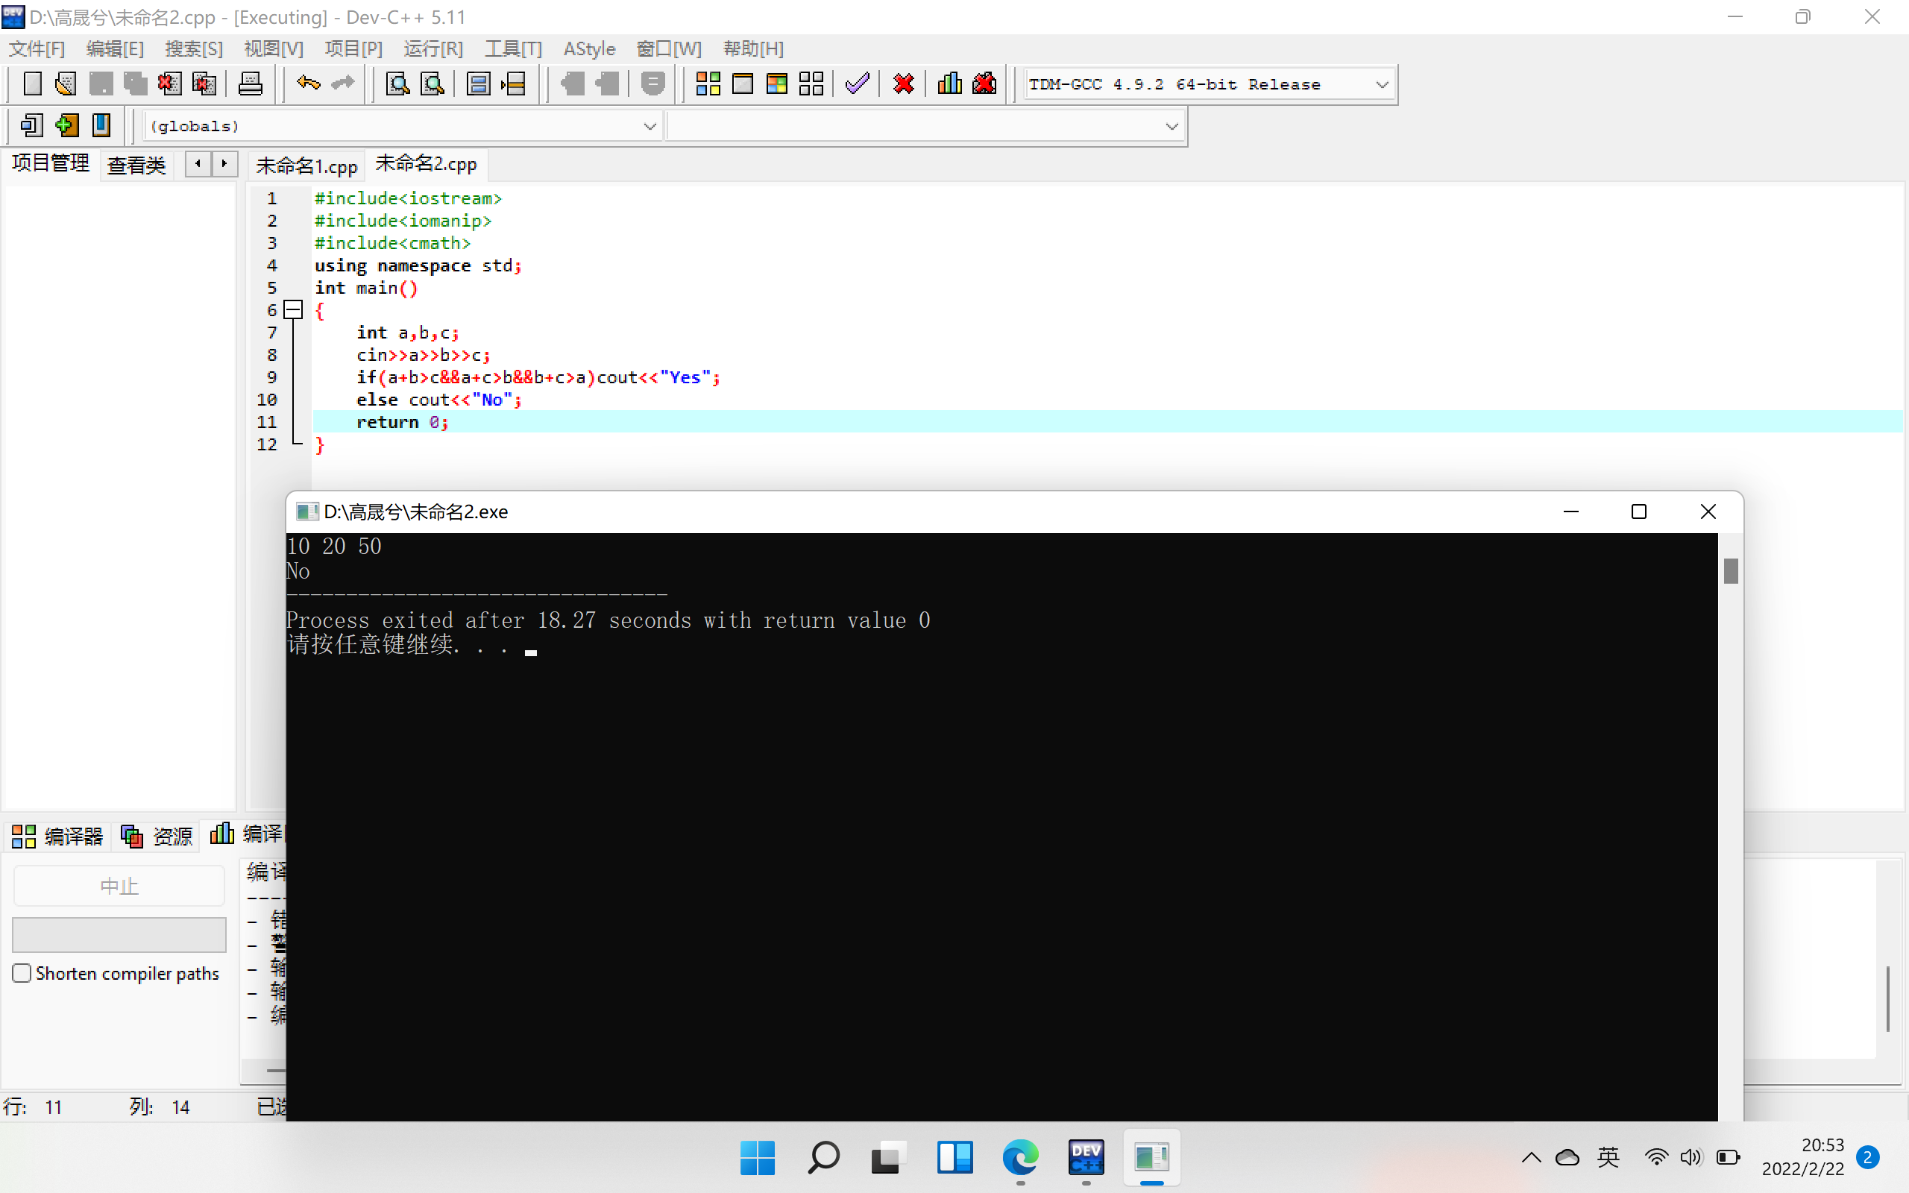Screen dimensions: 1909x1193
Task: Click the 中止 abort button
Action: [119, 886]
